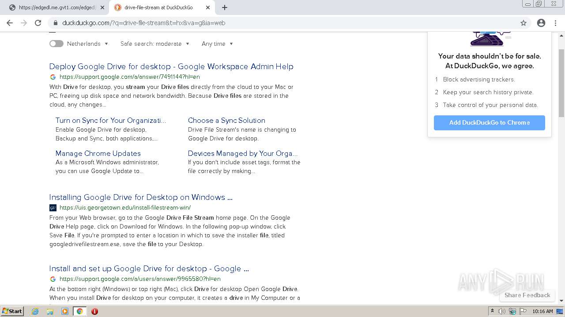Click the uis.georgetown.edu/install-filestream-win URL

pos(125,207)
